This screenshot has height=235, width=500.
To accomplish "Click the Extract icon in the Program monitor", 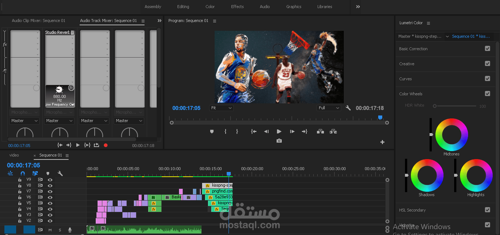I will coord(333,131).
